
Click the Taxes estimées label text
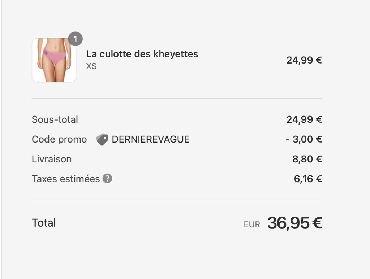tap(66, 179)
